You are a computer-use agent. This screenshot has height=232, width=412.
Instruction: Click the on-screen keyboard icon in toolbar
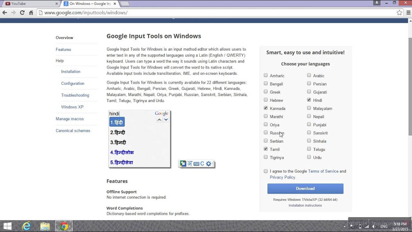pos(196,164)
